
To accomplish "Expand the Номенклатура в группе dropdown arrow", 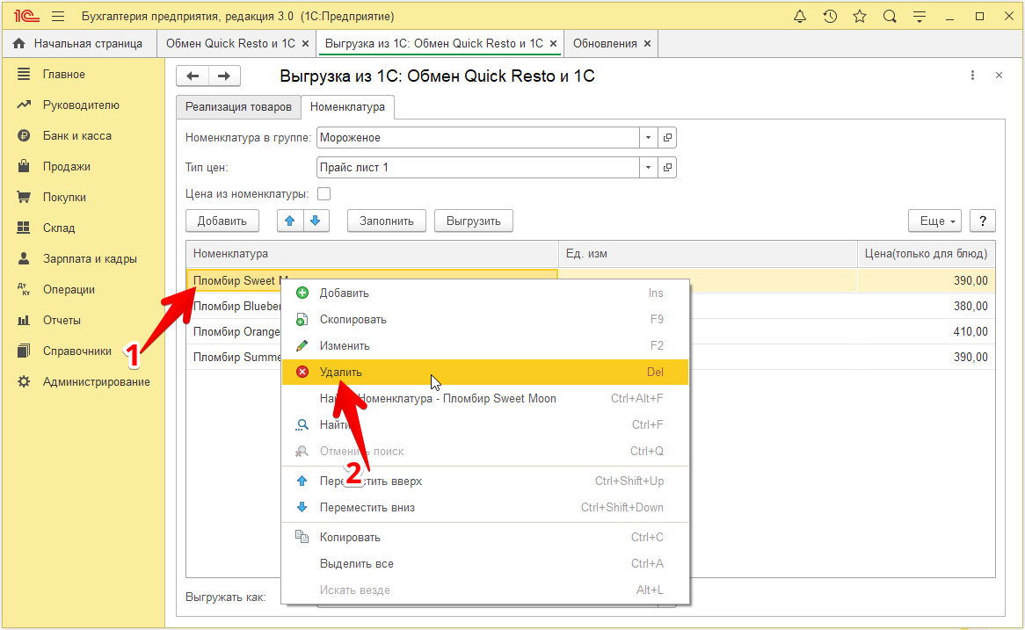I will click(648, 137).
